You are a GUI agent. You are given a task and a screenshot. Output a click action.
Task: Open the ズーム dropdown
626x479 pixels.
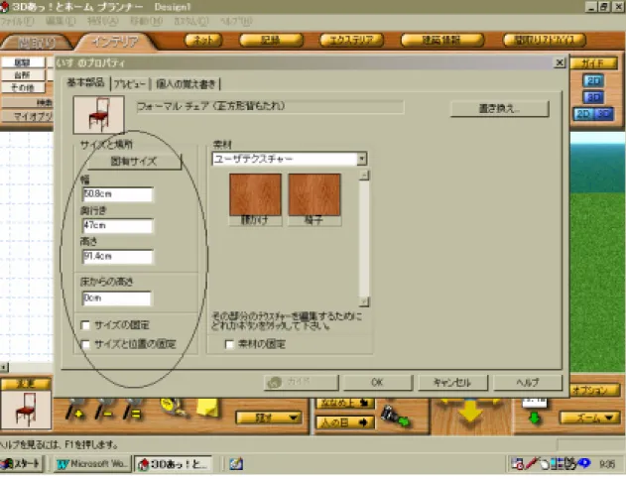coord(590,418)
